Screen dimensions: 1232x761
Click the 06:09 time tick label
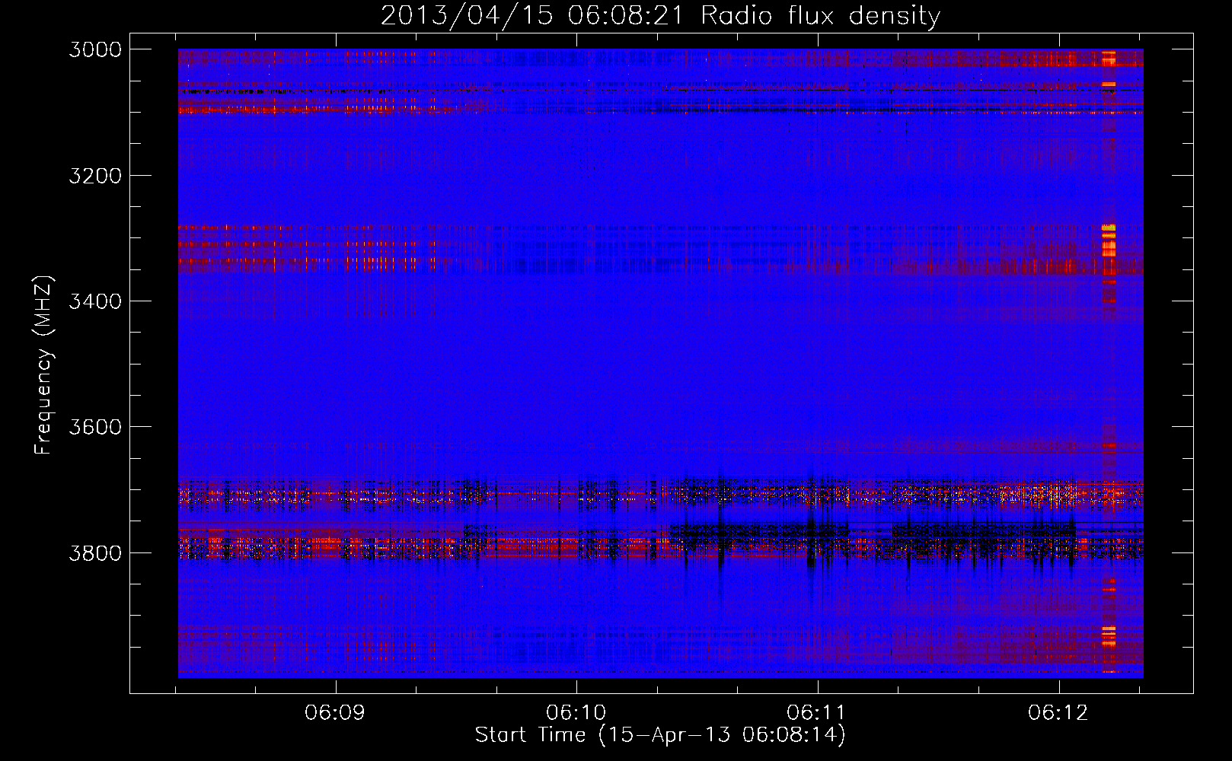tap(335, 712)
